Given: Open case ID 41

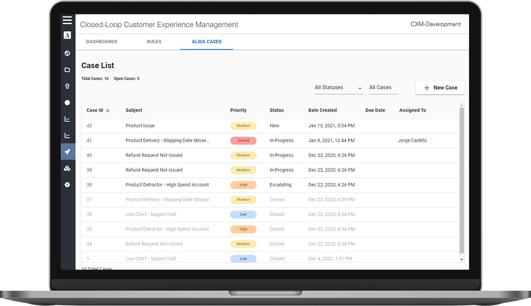Looking at the screenshot, I should [x=89, y=140].
